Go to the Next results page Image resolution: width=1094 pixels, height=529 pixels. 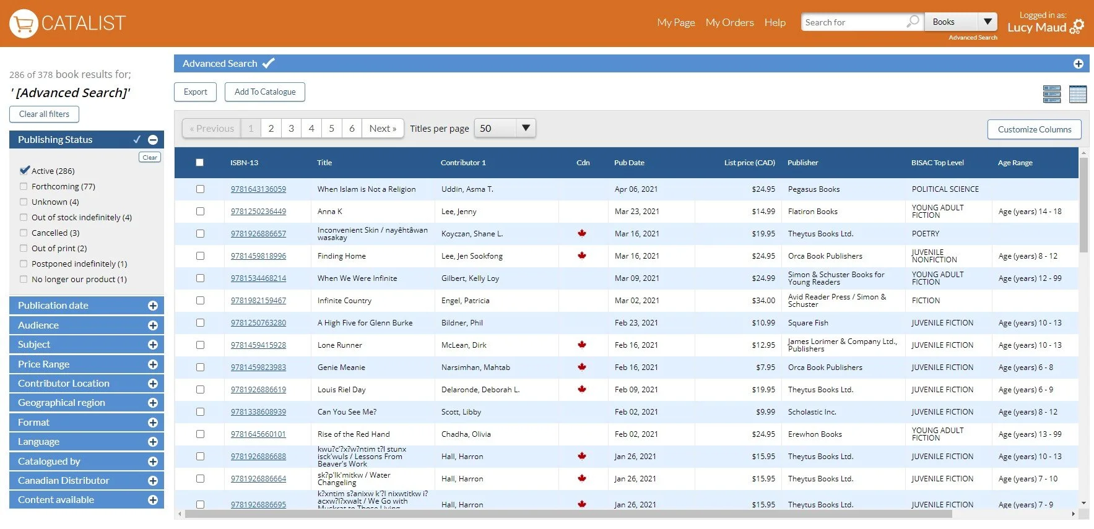pos(383,128)
